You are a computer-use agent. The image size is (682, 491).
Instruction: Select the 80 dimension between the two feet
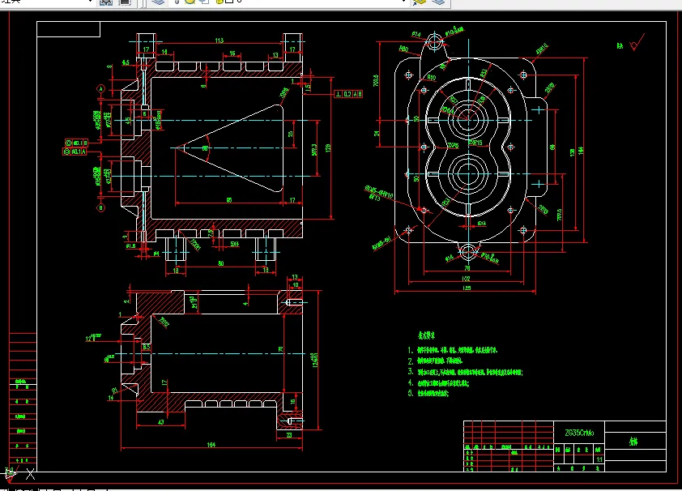click(221, 263)
